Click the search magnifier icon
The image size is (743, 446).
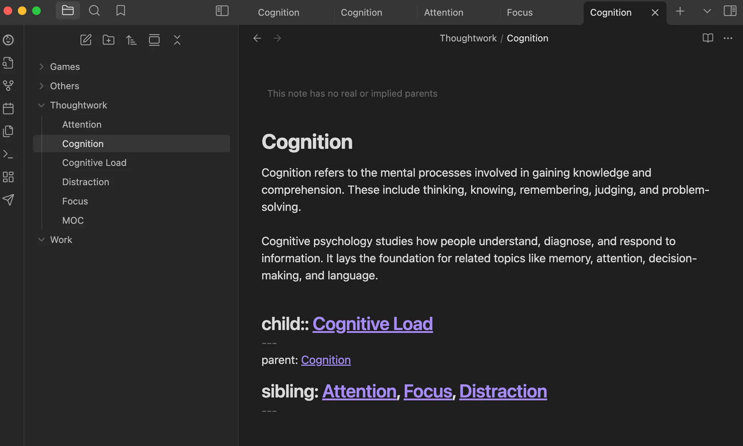[x=94, y=11]
